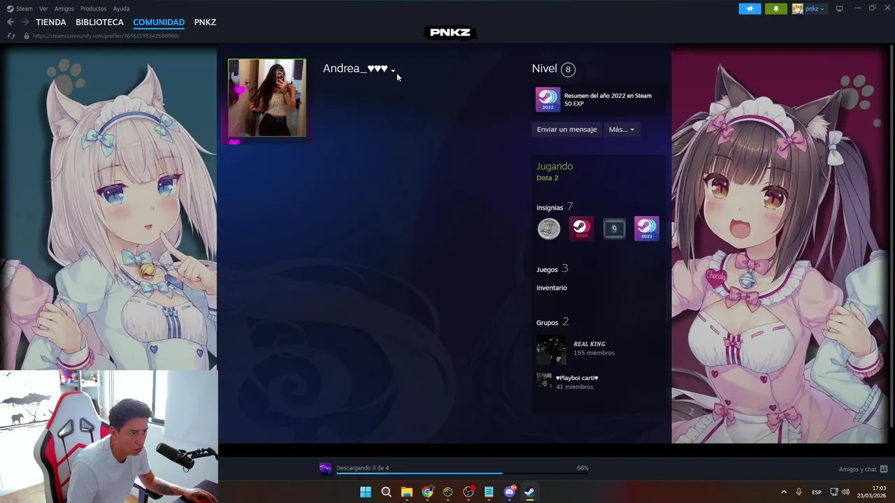Click the microphone tray icon

[x=799, y=492]
